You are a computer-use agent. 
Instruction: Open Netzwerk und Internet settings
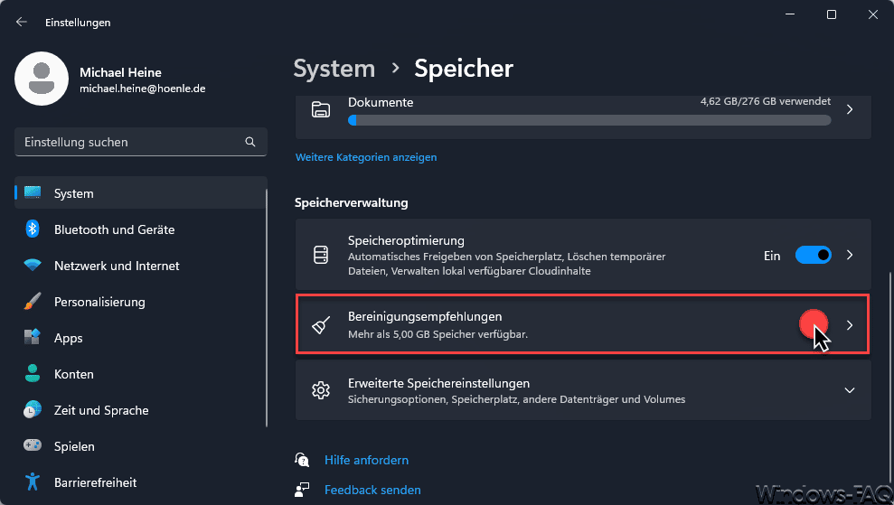pyautogui.click(x=141, y=266)
